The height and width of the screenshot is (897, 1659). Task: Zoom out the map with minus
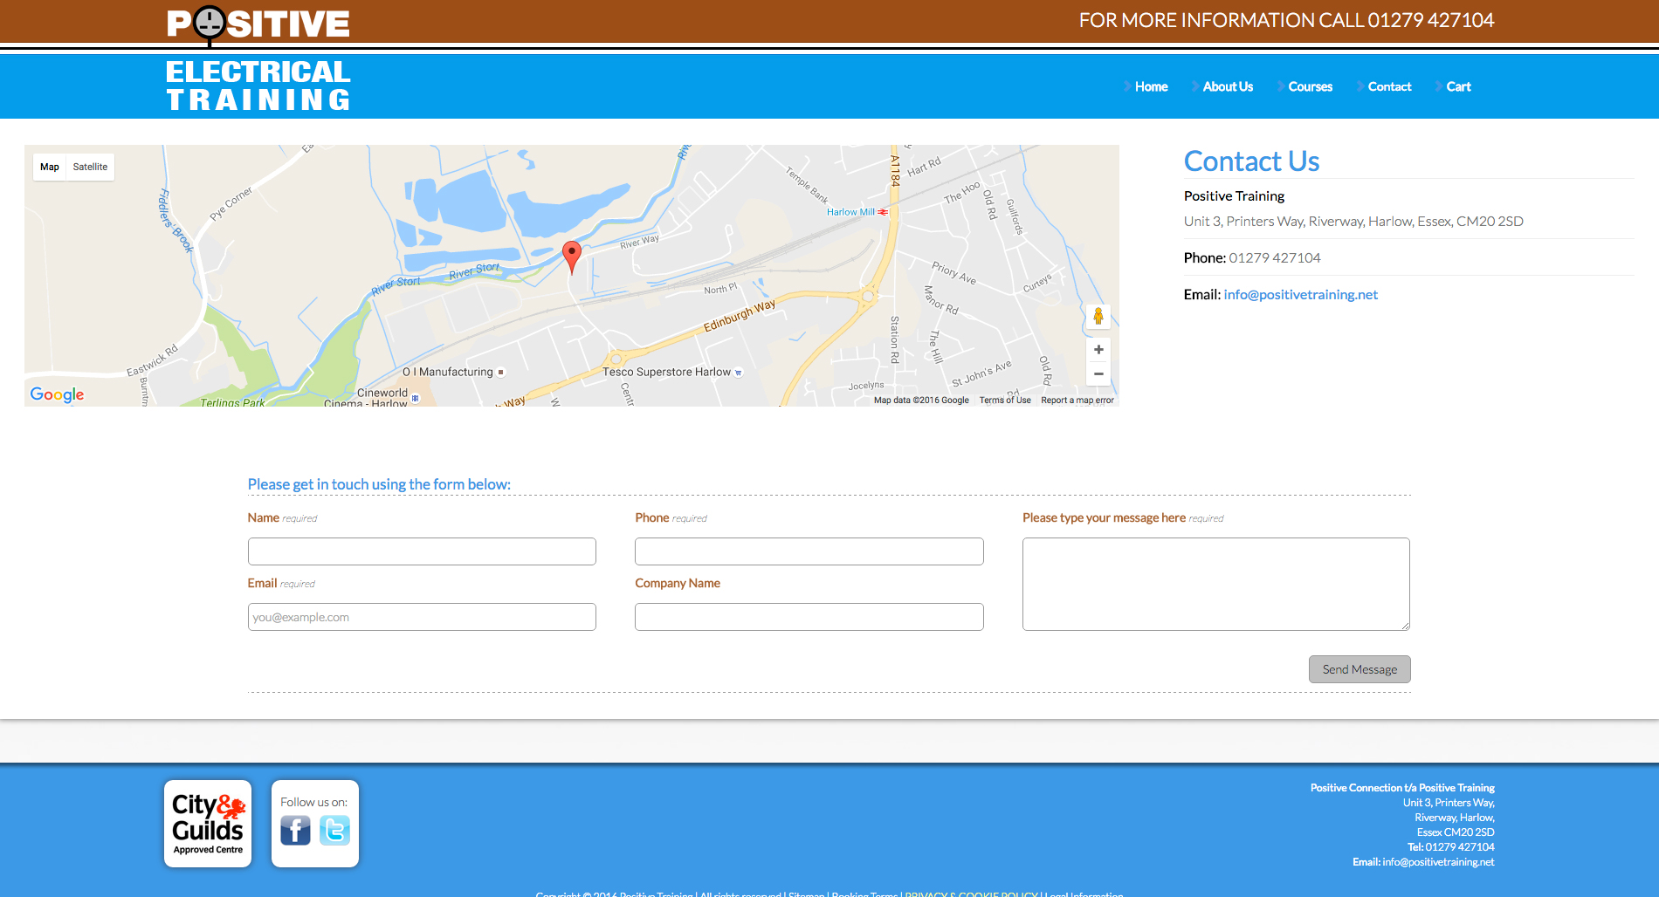point(1098,374)
